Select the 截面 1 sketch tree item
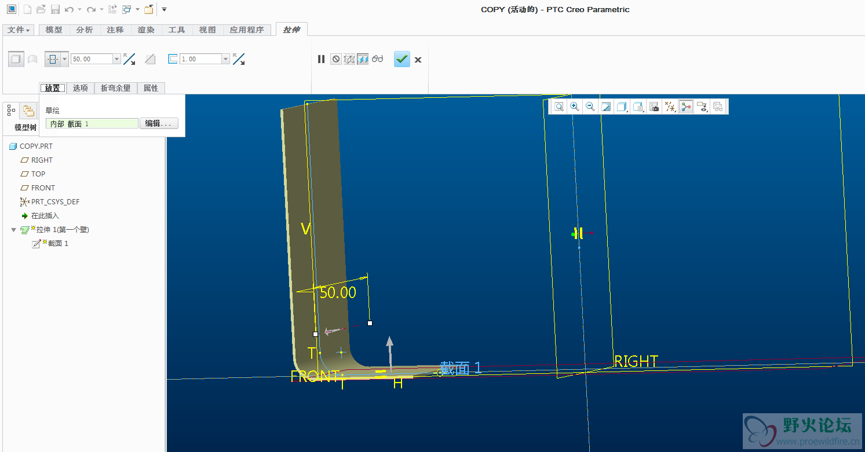The image size is (865, 452). coord(50,244)
